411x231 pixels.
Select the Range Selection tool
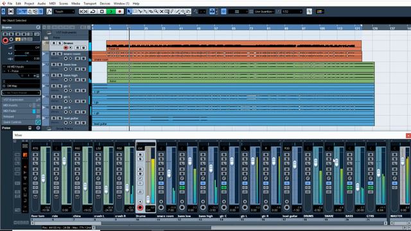[135, 12]
